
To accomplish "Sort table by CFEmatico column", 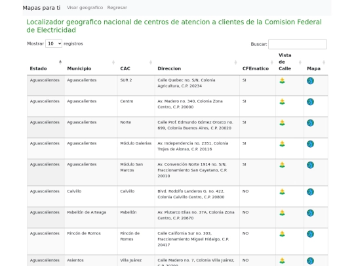I will pyautogui.click(x=258, y=62).
